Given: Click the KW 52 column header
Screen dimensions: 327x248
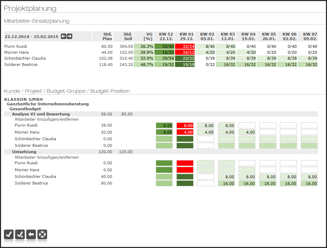Looking at the screenshot, I should pos(166,36).
